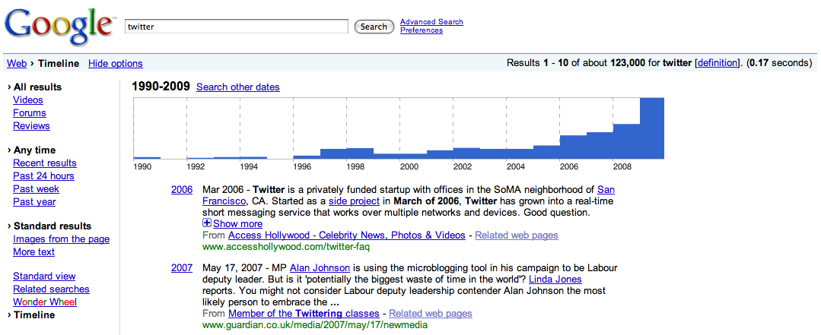
Task: Filter results by Videos
Action: [28, 100]
